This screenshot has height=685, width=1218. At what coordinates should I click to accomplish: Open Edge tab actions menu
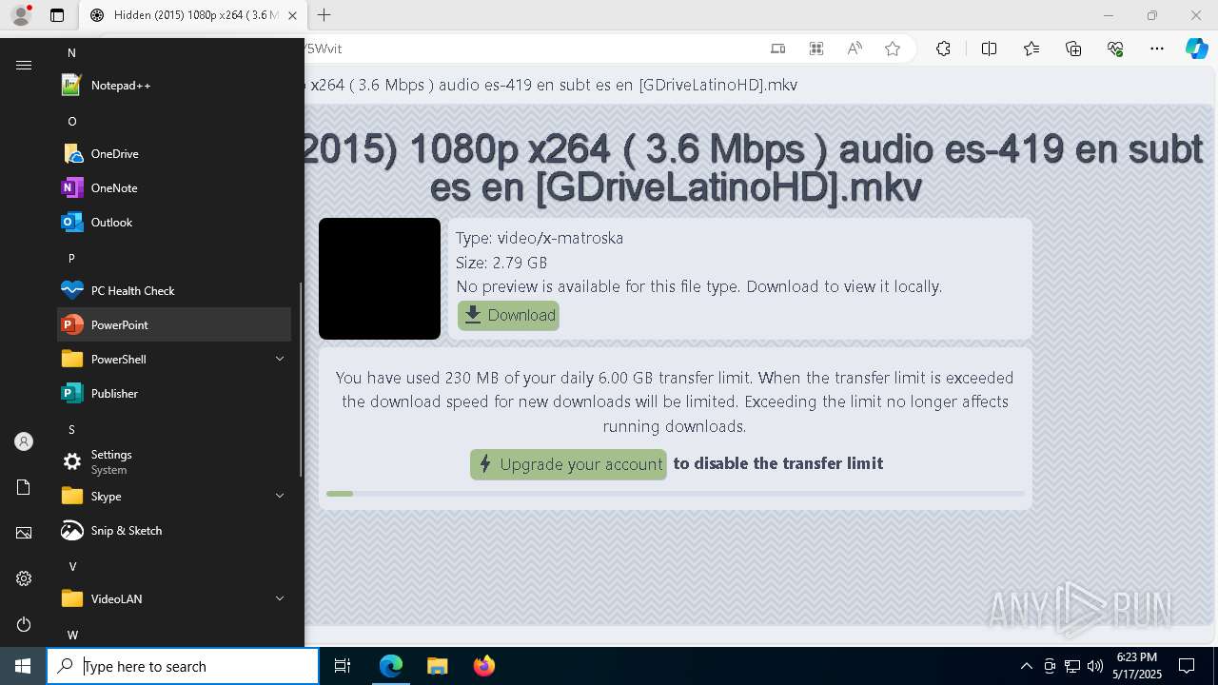(x=57, y=15)
